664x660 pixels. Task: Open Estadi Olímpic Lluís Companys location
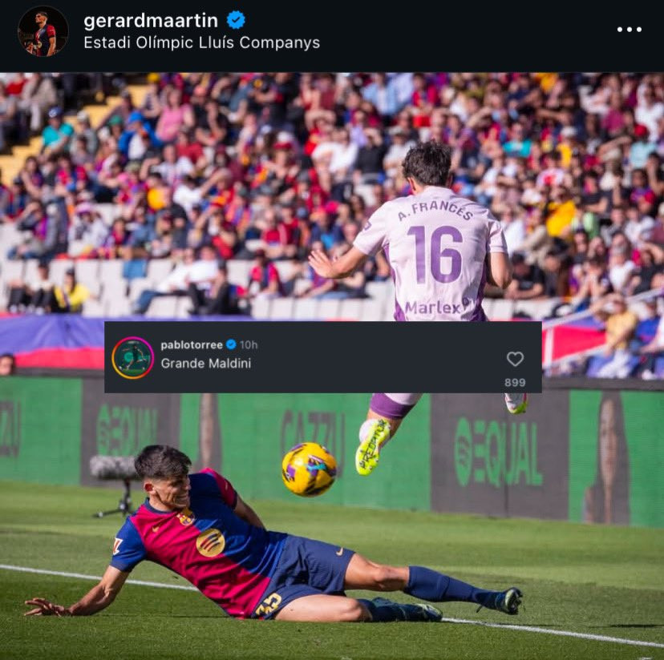click(201, 42)
